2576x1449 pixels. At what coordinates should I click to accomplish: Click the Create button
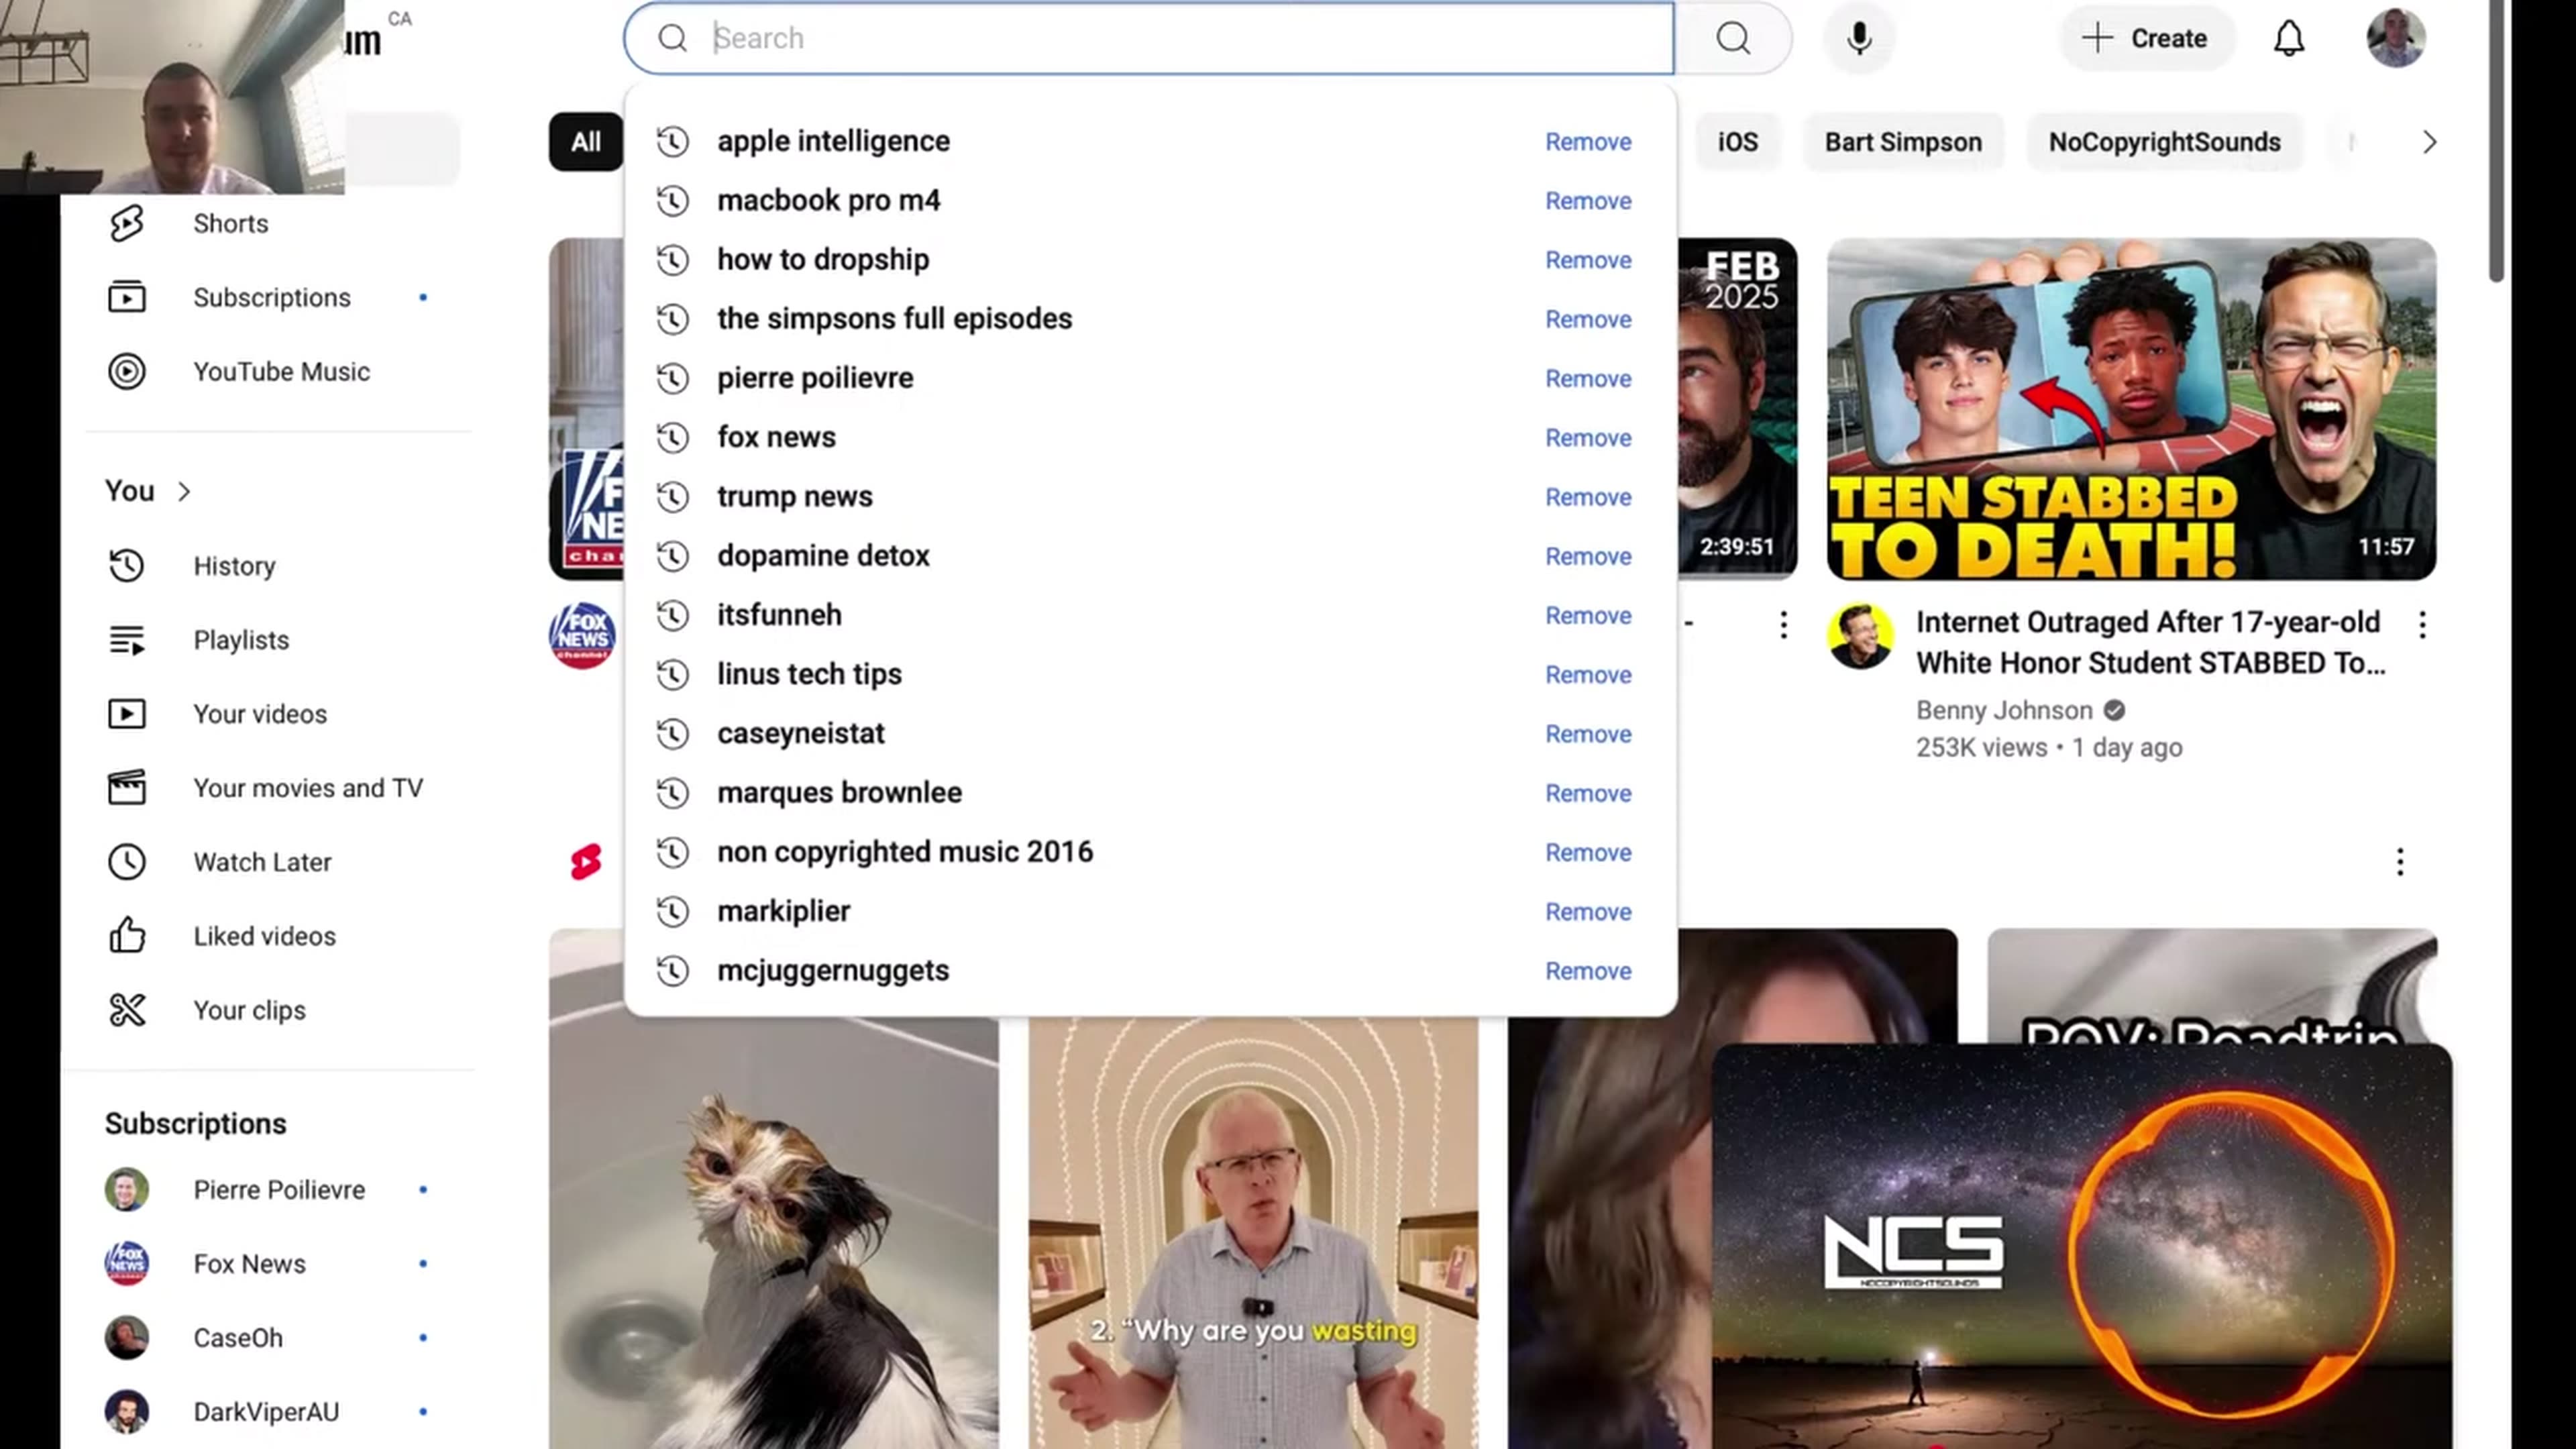tap(2145, 38)
